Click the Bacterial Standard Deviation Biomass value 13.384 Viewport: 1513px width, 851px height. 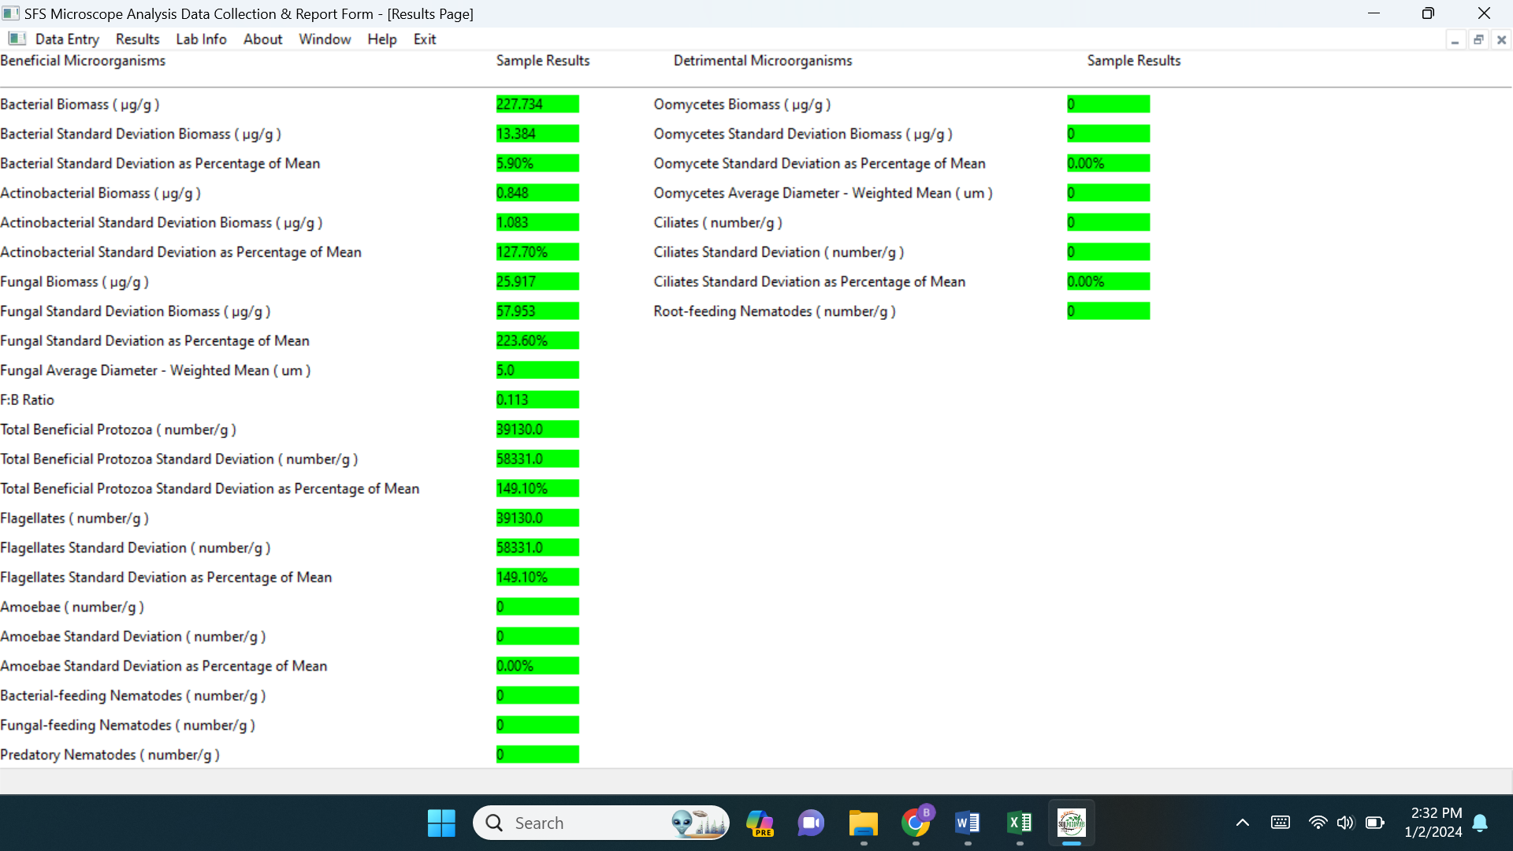[537, 134]
